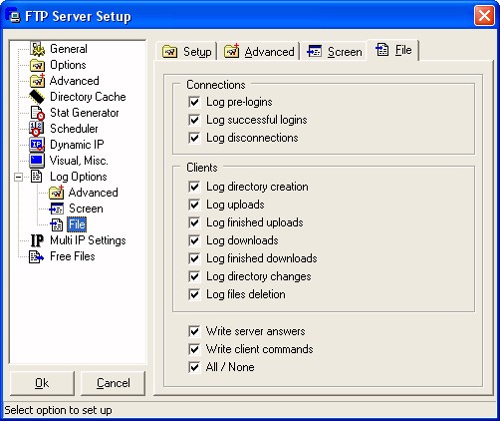Viewport: 500px width, 421px height.
Task: Open Scheduler via its calendar icon
Action: point(37,129)
